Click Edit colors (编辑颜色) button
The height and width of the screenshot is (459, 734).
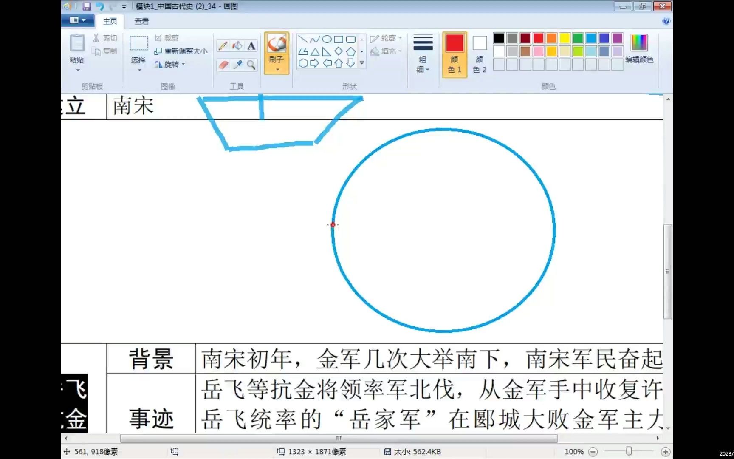point(639,49)
